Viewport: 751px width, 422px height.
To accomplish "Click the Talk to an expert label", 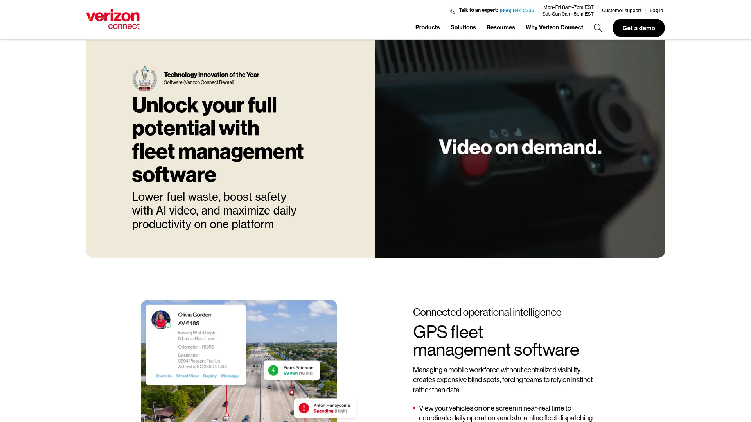I will click(478, 10).
